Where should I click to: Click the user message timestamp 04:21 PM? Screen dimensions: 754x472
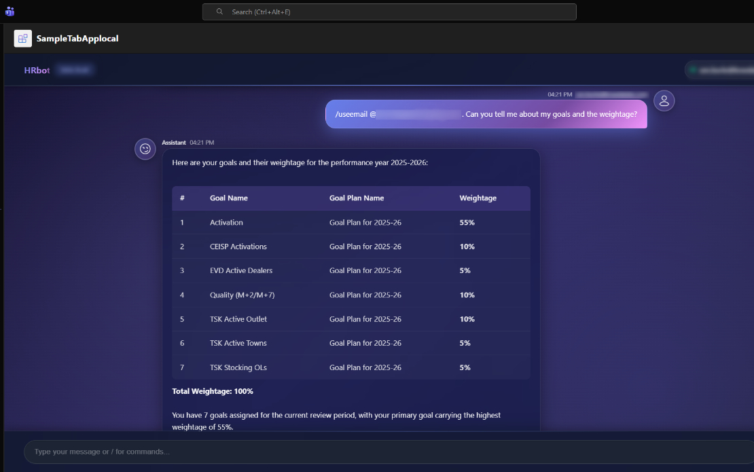pos(560,94)
